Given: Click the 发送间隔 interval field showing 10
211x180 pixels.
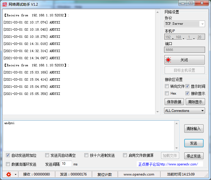Looking at the screenshot, I should coord(66,164).
